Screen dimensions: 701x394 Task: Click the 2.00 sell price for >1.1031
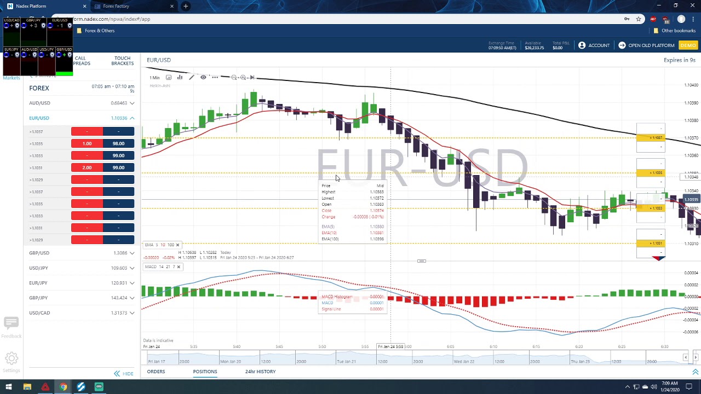point(87,167)
